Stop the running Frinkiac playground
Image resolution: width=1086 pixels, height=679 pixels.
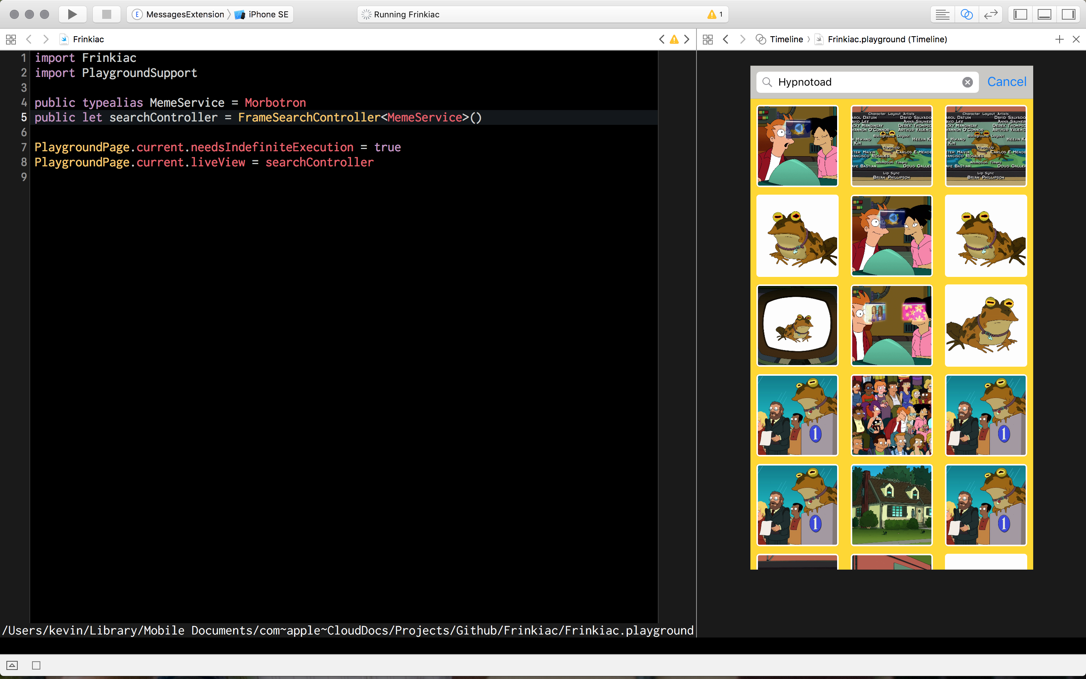click(x=106, y=14)
